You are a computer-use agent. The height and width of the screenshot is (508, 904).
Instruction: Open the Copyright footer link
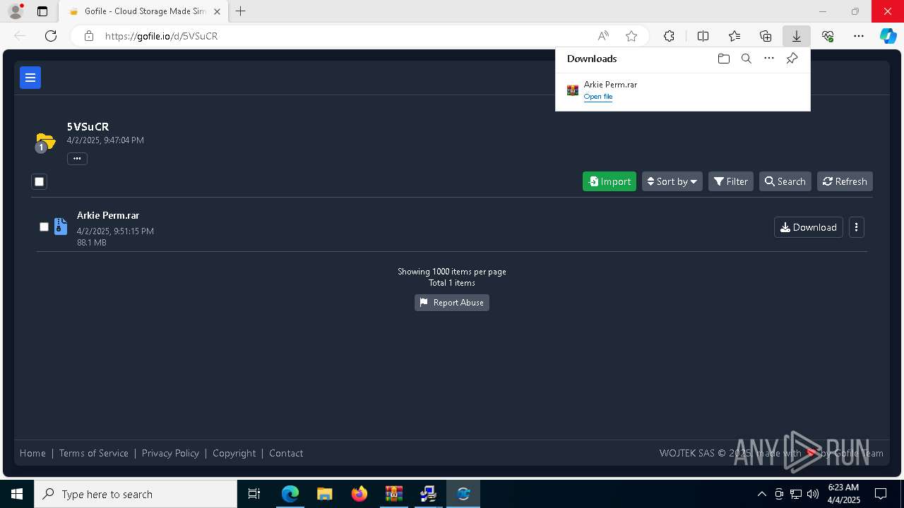pos(234,453)
